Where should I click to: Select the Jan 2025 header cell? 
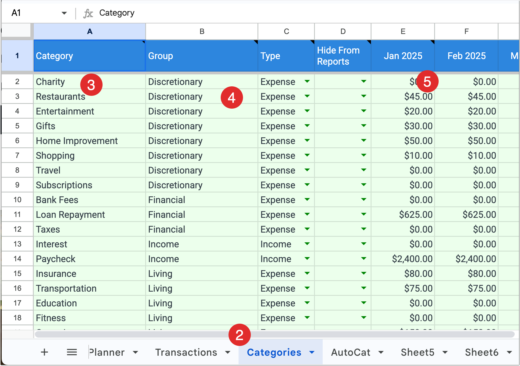403,56
